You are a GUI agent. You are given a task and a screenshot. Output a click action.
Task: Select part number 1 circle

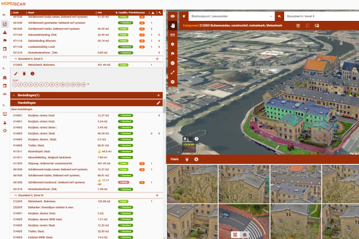15,84
